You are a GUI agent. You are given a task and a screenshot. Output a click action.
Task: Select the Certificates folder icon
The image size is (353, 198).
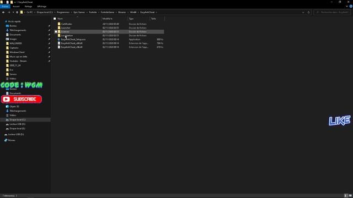tap(59, 24)
